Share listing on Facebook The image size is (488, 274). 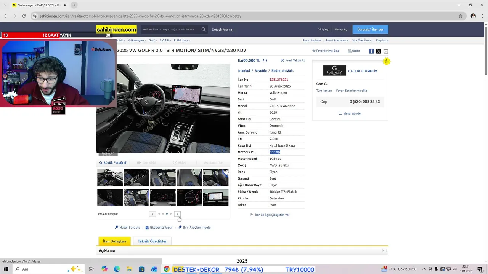pyautogui.click(x=371, y=51)
